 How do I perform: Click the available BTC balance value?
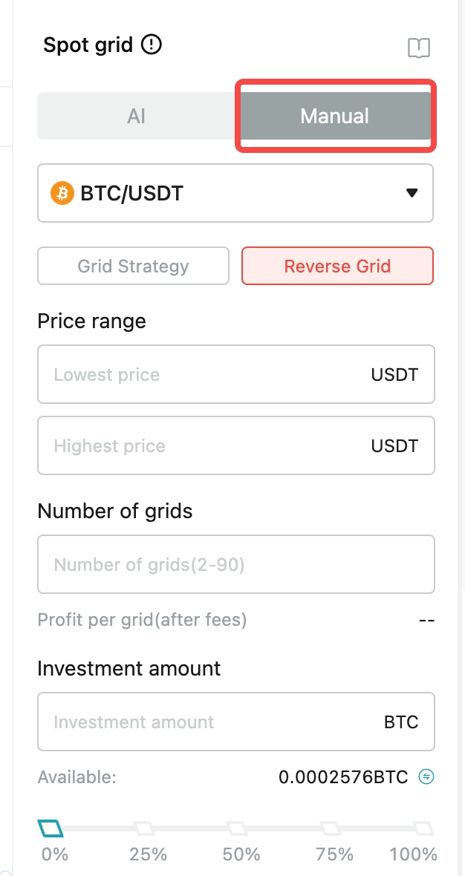pyautogui.click(x=345, y=777)
